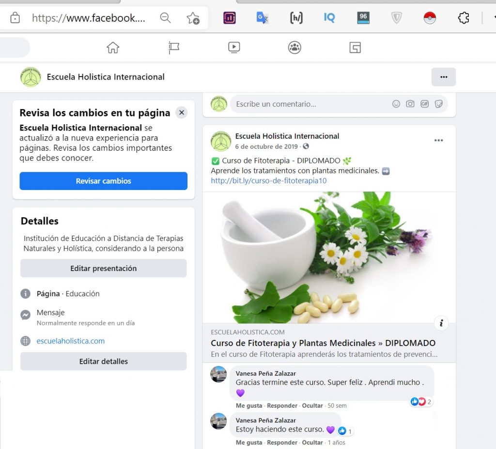This screenshot has width=496, height=449.
Task: Add a GIF to the comment
Action: tap(424, 104)
